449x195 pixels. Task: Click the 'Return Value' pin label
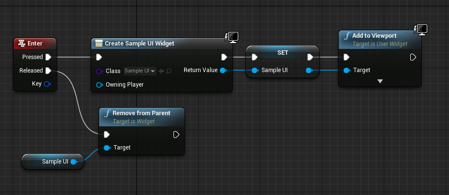coord(201,70)
